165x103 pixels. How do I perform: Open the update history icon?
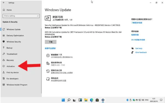[x=48, y=71]
